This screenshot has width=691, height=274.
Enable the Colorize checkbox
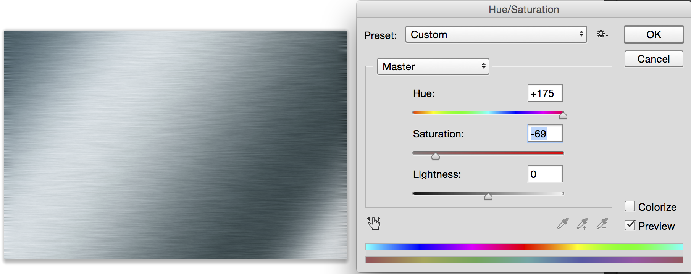630,206
